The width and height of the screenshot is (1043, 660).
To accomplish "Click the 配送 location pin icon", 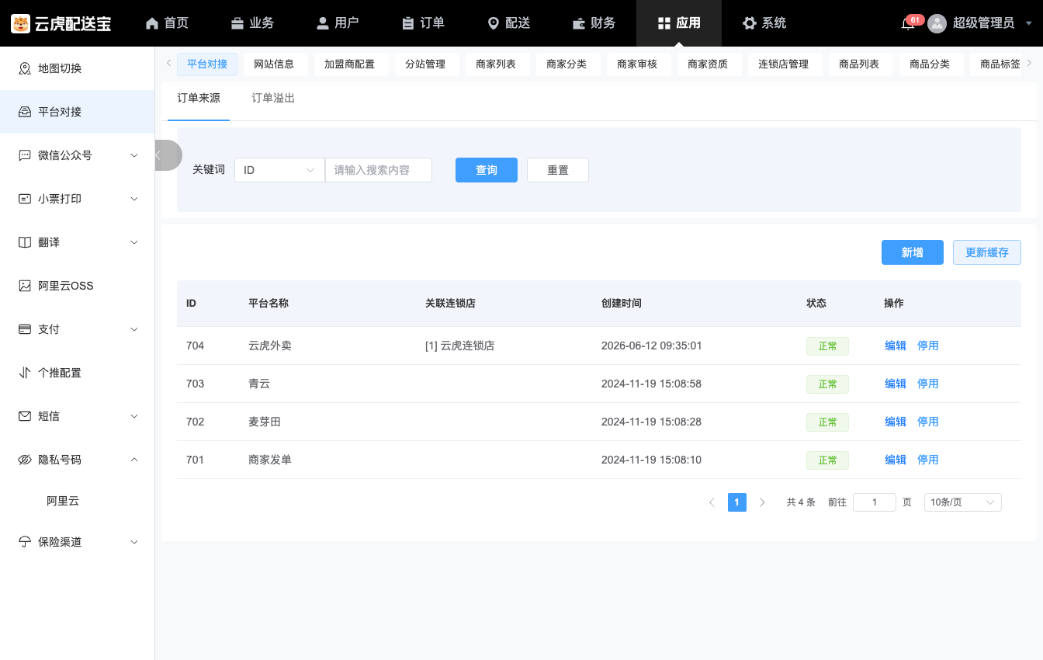I will [494, 23].
